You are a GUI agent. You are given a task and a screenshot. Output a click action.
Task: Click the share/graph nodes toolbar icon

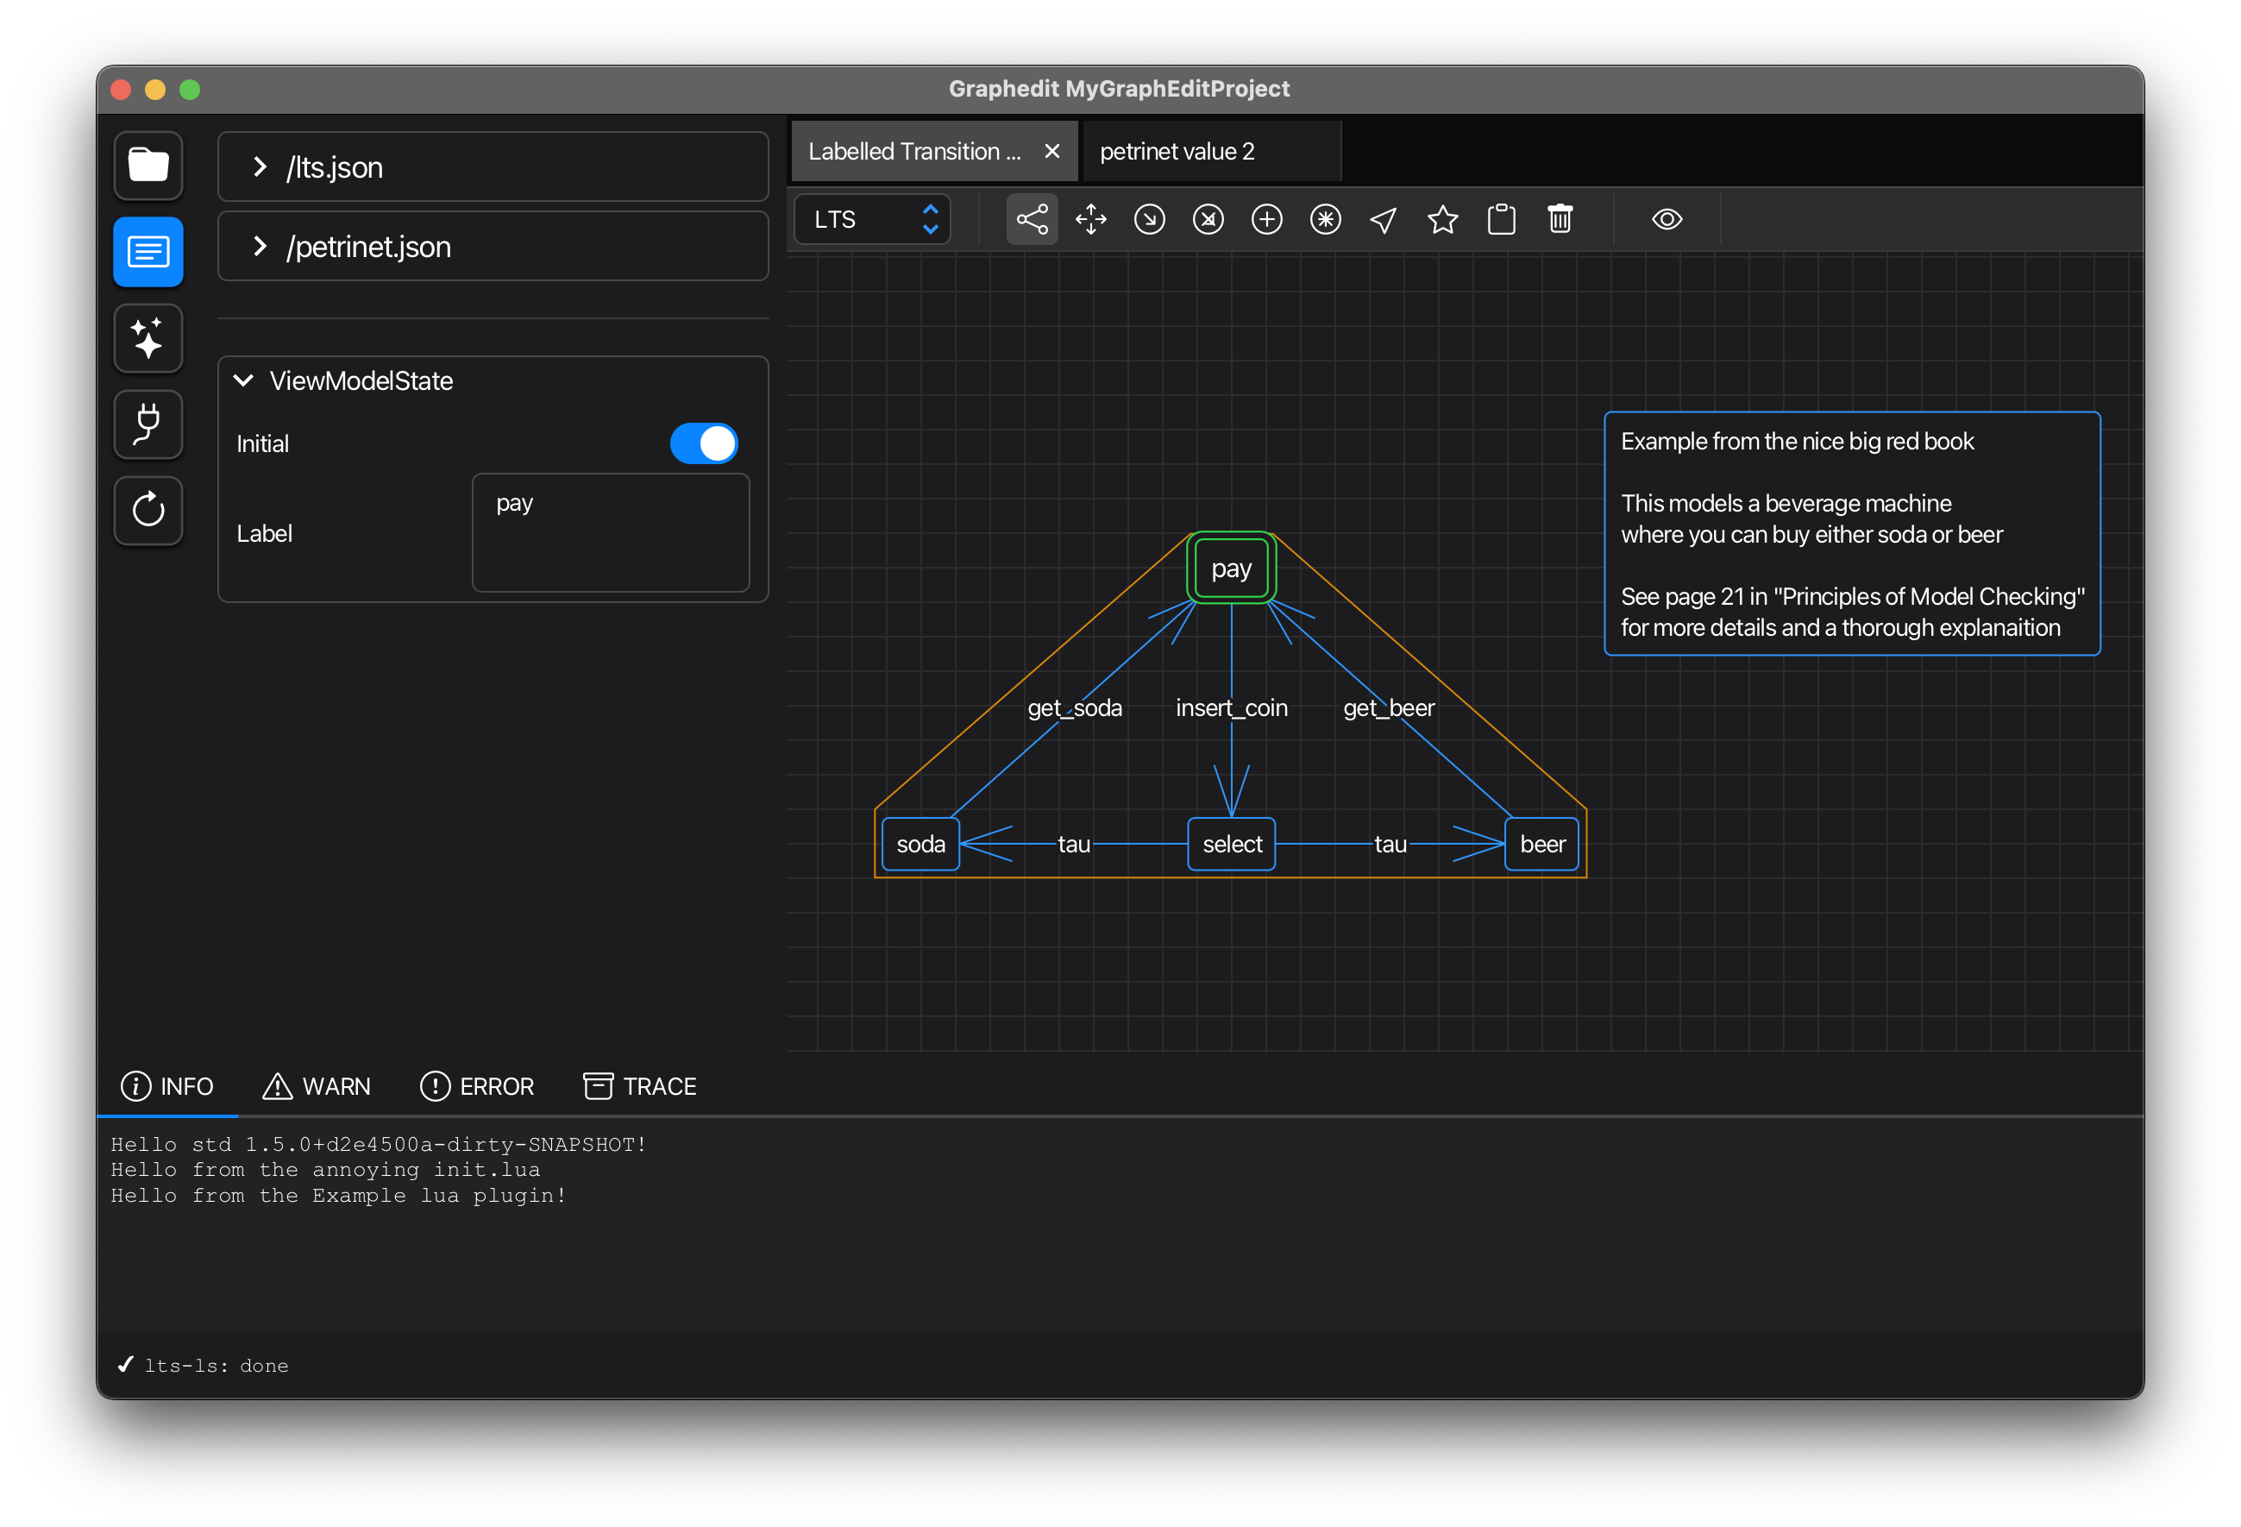[x=1032, y=220]
